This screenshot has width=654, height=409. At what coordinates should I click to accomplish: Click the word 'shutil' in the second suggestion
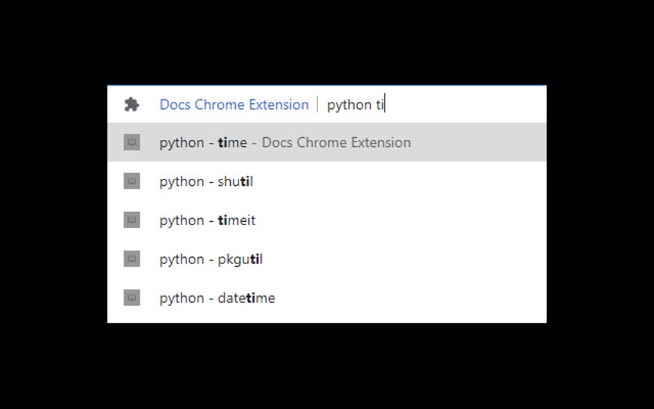[x=235, y=181]
